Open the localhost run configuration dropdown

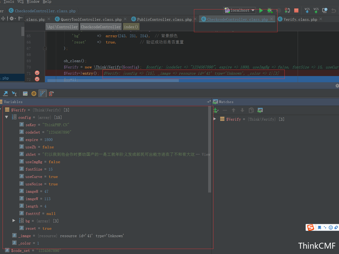[240, 10]
